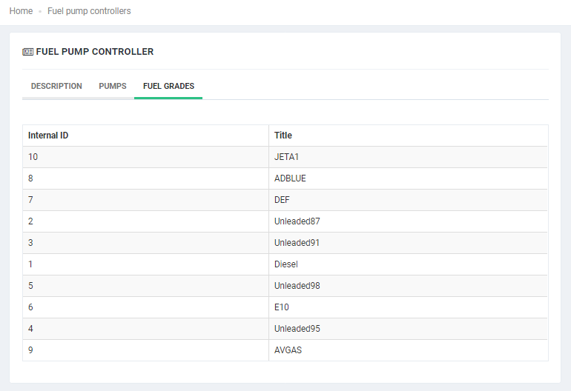
Task: Click the Internal ID column header
Action: click(49, 136)
